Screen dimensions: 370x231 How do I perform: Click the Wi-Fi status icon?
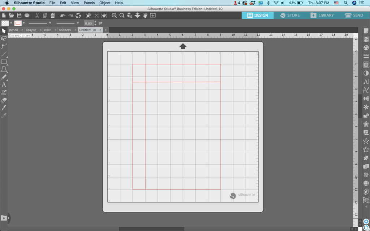(x=276, y=3)
